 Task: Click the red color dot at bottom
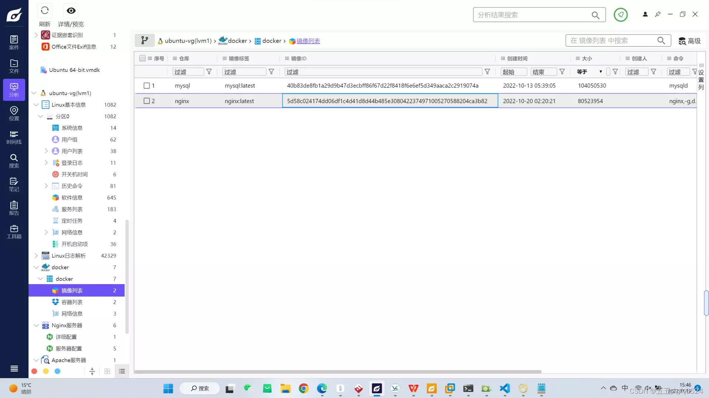(34, 371)
